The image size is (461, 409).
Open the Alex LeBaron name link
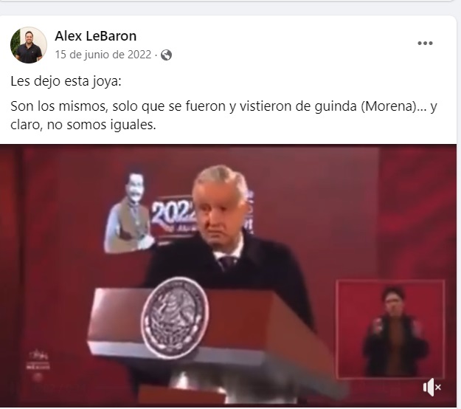(x=96, y=36)
